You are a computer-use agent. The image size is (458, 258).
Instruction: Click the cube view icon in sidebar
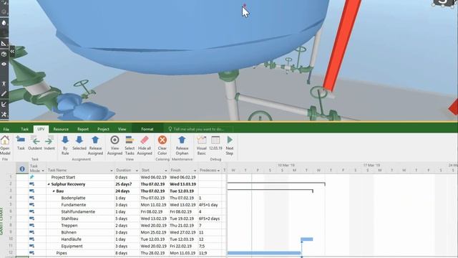click(x=4, y=54)
